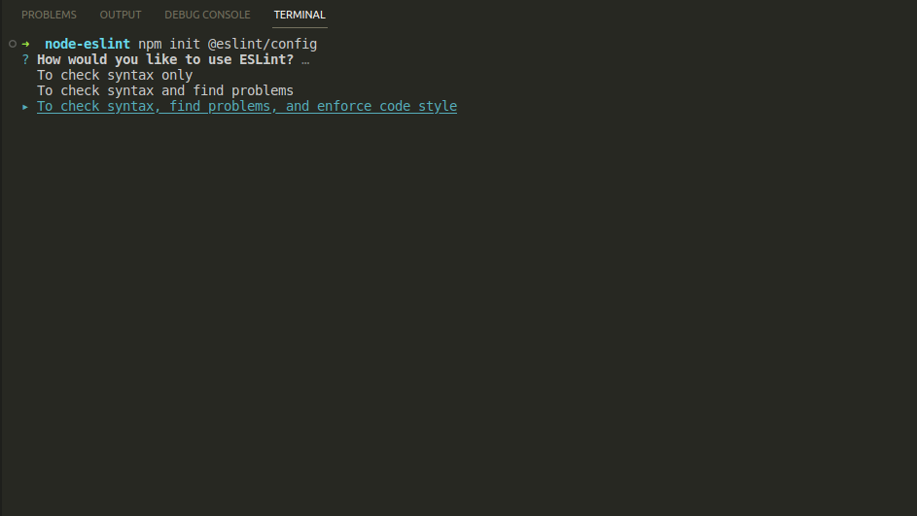Open the OUTPUT tab
Screen dimensions: 917x516
point(121,15)
